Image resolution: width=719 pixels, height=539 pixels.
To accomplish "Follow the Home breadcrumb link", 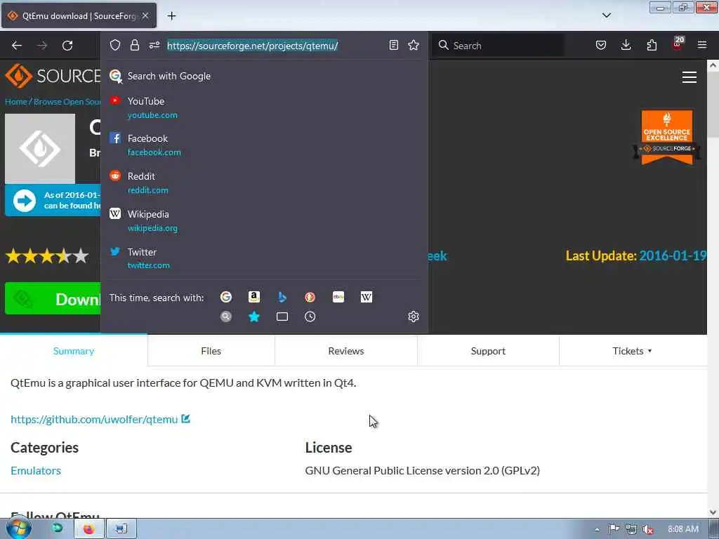I will [x=16, y=102].
